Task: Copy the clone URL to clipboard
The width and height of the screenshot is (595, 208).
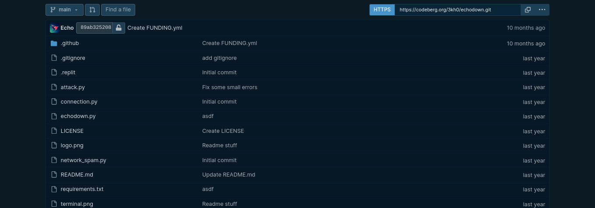Action: click(528, 10)
